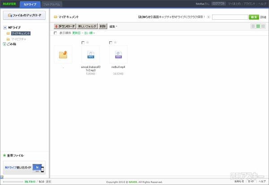269x185 pixels.
Task: Expand the お知らせ notice dropdown arrow
Action: click(x=208, y=17)
